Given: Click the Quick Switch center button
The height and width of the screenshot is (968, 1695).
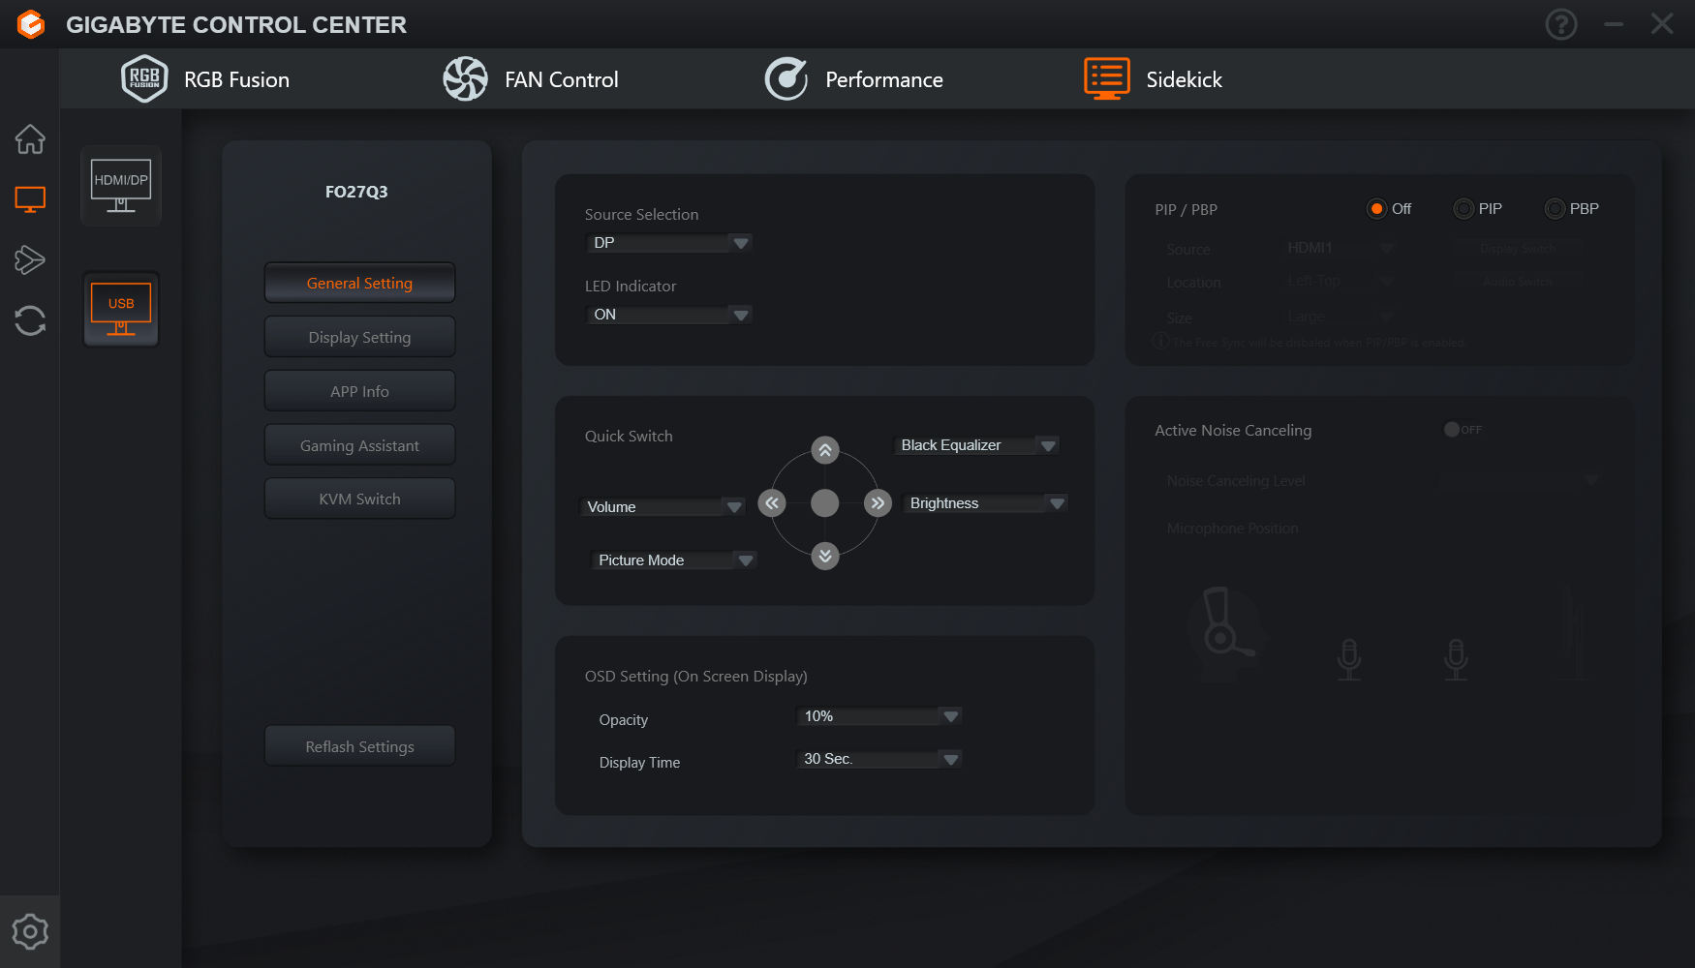Looking at the screenshot, I should (x=825, y=503).
